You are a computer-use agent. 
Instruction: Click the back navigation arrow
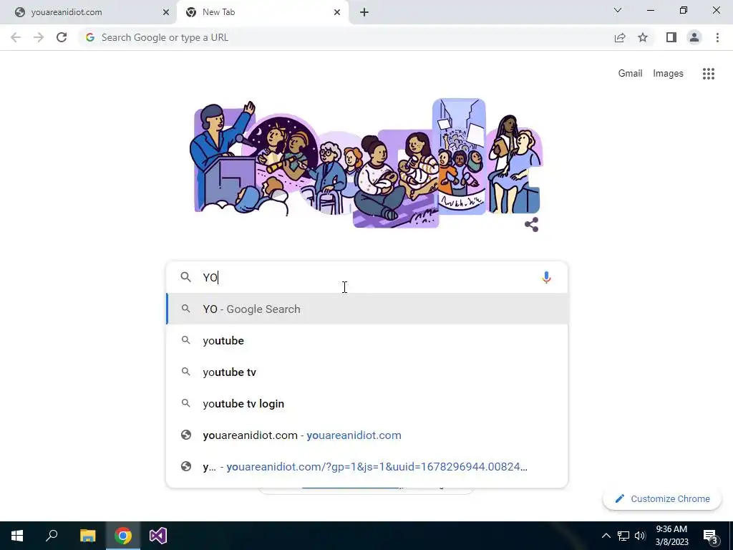click(16, 37)
